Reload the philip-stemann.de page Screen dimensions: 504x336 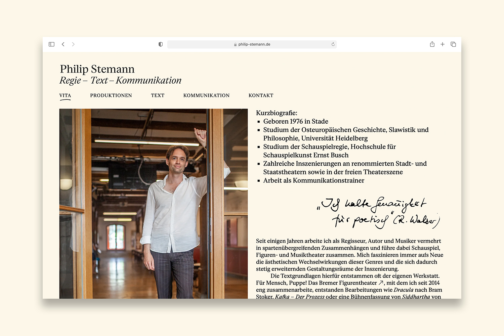pos(333,44)
